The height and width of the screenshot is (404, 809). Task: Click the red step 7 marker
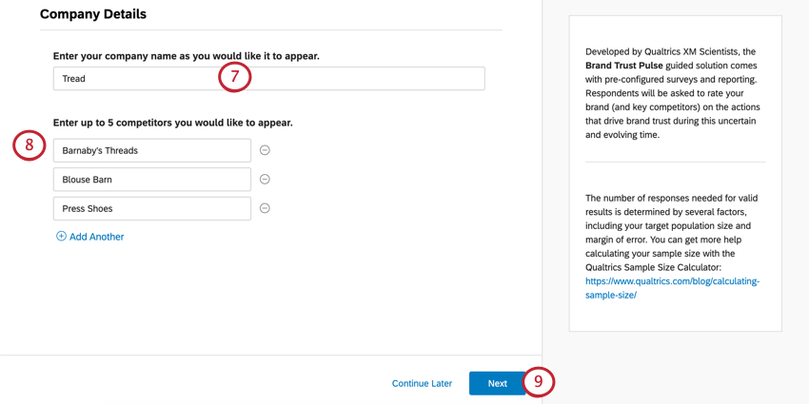pos(235,76)
